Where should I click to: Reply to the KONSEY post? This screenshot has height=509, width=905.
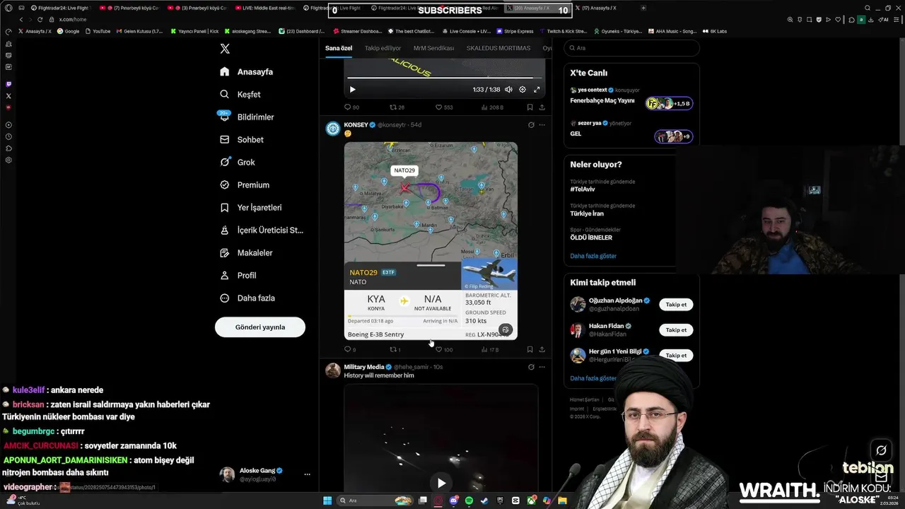click(350, 349)
